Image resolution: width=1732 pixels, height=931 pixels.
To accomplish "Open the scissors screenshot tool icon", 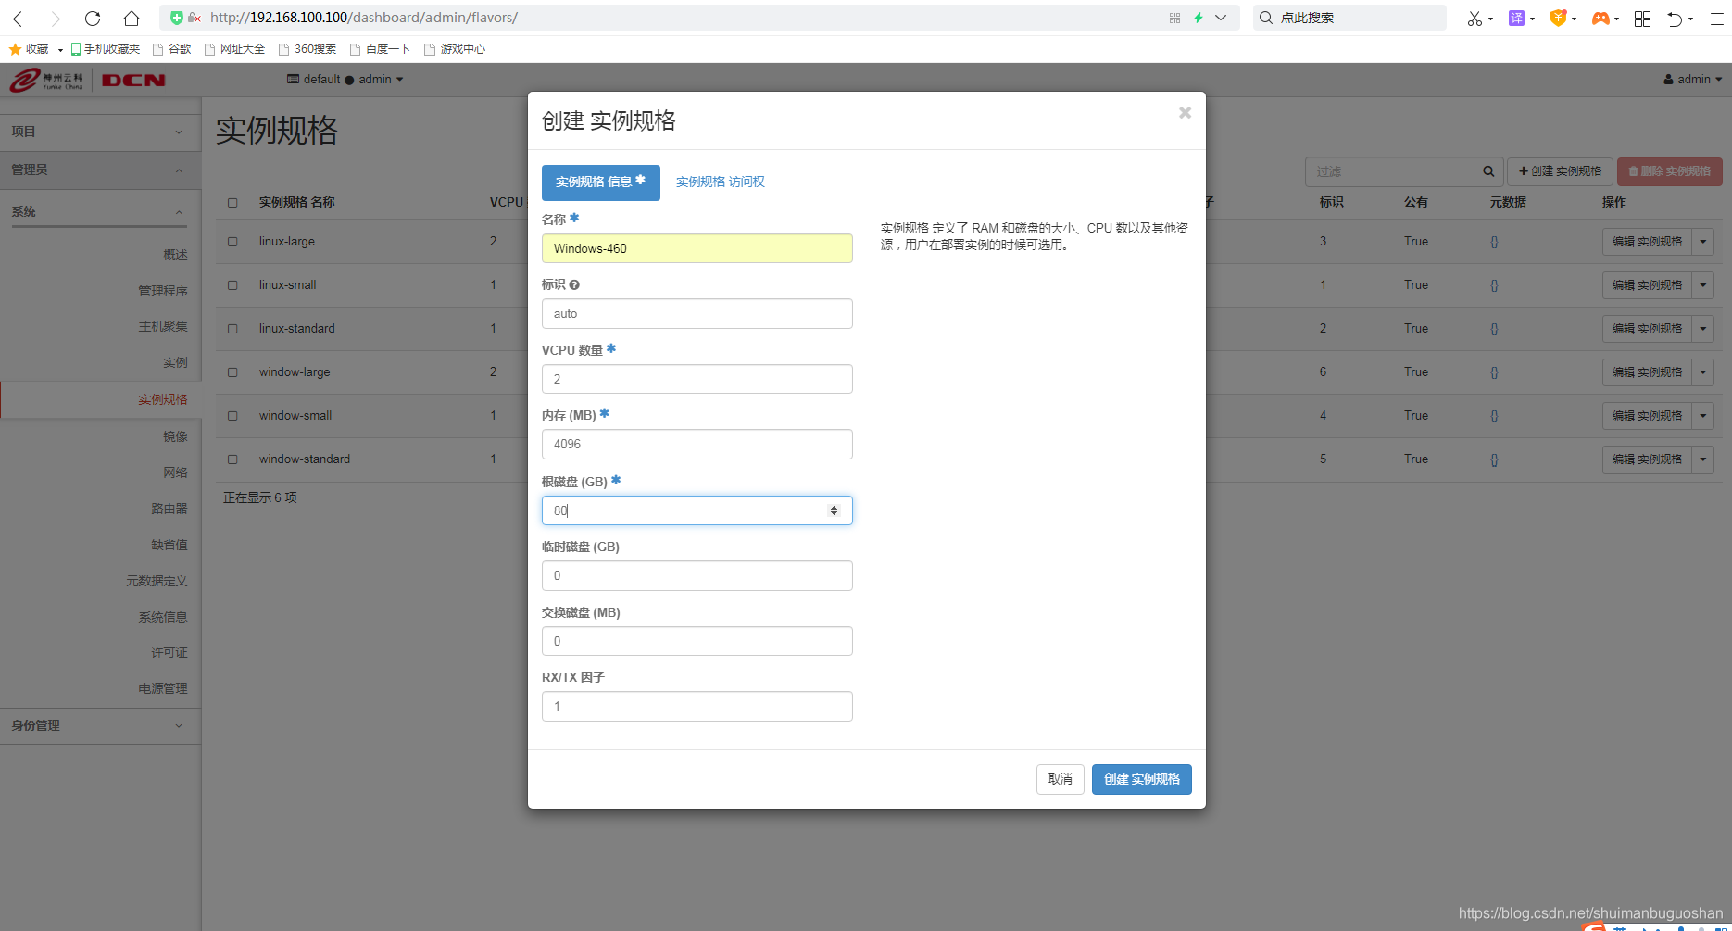I will pyautogui.click(x=1475, y=18).
